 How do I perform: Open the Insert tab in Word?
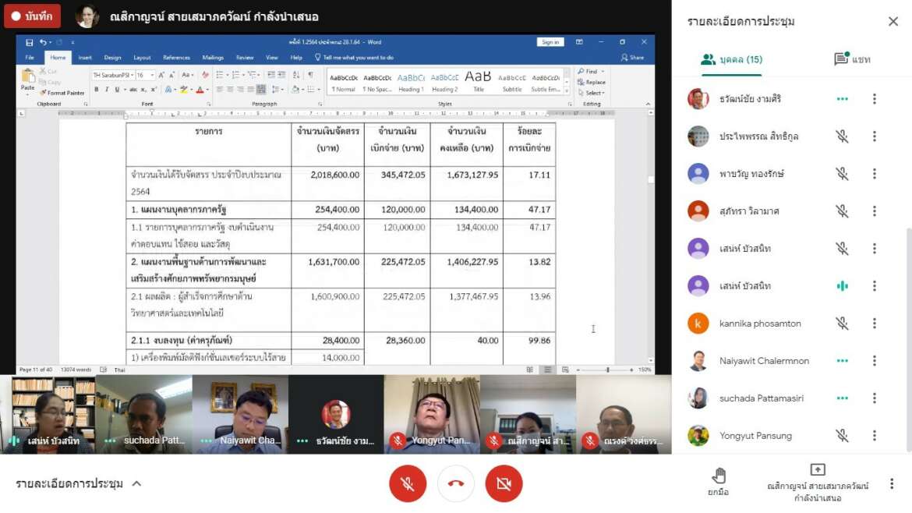[x=85, y=58]
